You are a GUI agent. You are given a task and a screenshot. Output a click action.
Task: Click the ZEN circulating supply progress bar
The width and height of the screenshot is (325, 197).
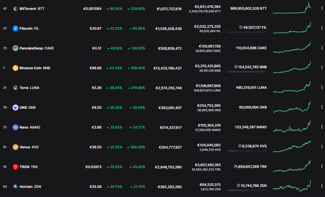(247, 190)
